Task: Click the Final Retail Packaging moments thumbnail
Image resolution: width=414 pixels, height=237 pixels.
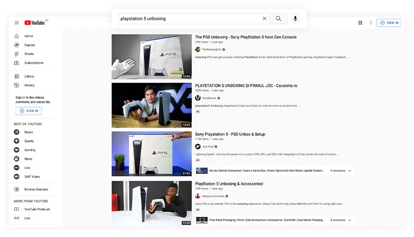Action: pyautogui.click(x=202, y=220)
